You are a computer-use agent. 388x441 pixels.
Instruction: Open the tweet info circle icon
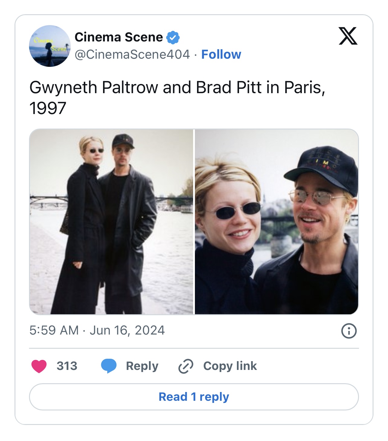349,331
